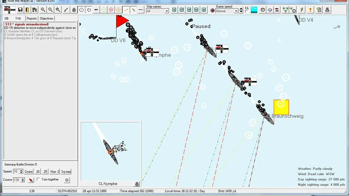The image size is (349, 196).
Task: Click the Sq max speed button
Action: tap(66, 171)
